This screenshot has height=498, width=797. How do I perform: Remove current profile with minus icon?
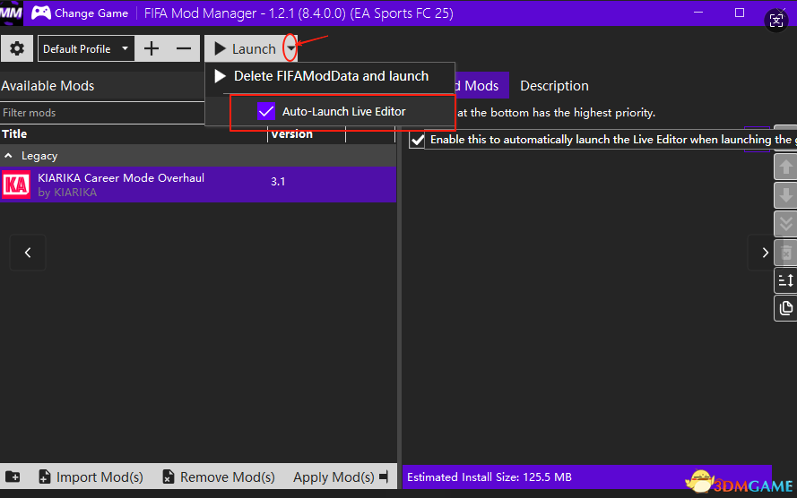[183, 48]
